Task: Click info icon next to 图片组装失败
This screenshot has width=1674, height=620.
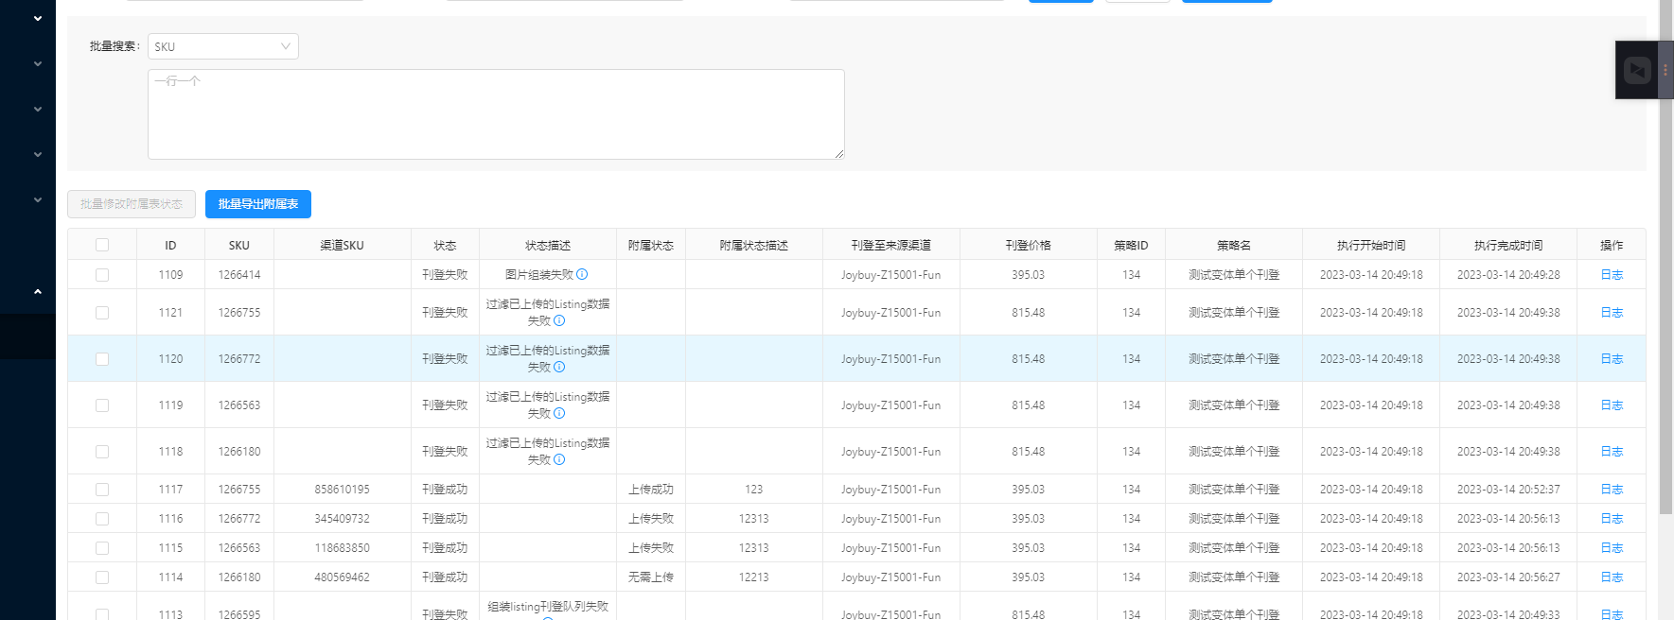Action: click(582, 274)
